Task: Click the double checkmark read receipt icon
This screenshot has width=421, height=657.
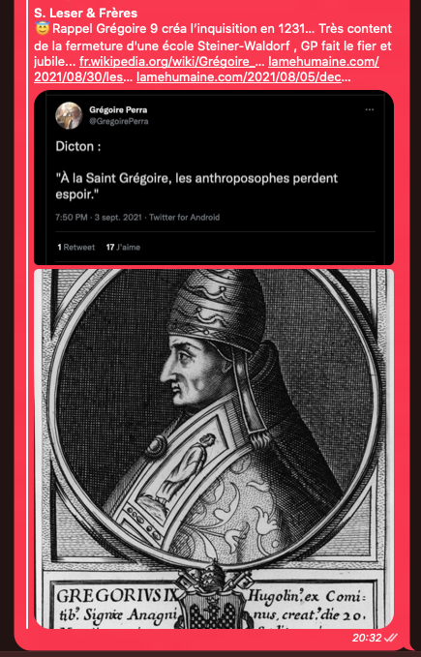Action: click(x=390, y=638)
